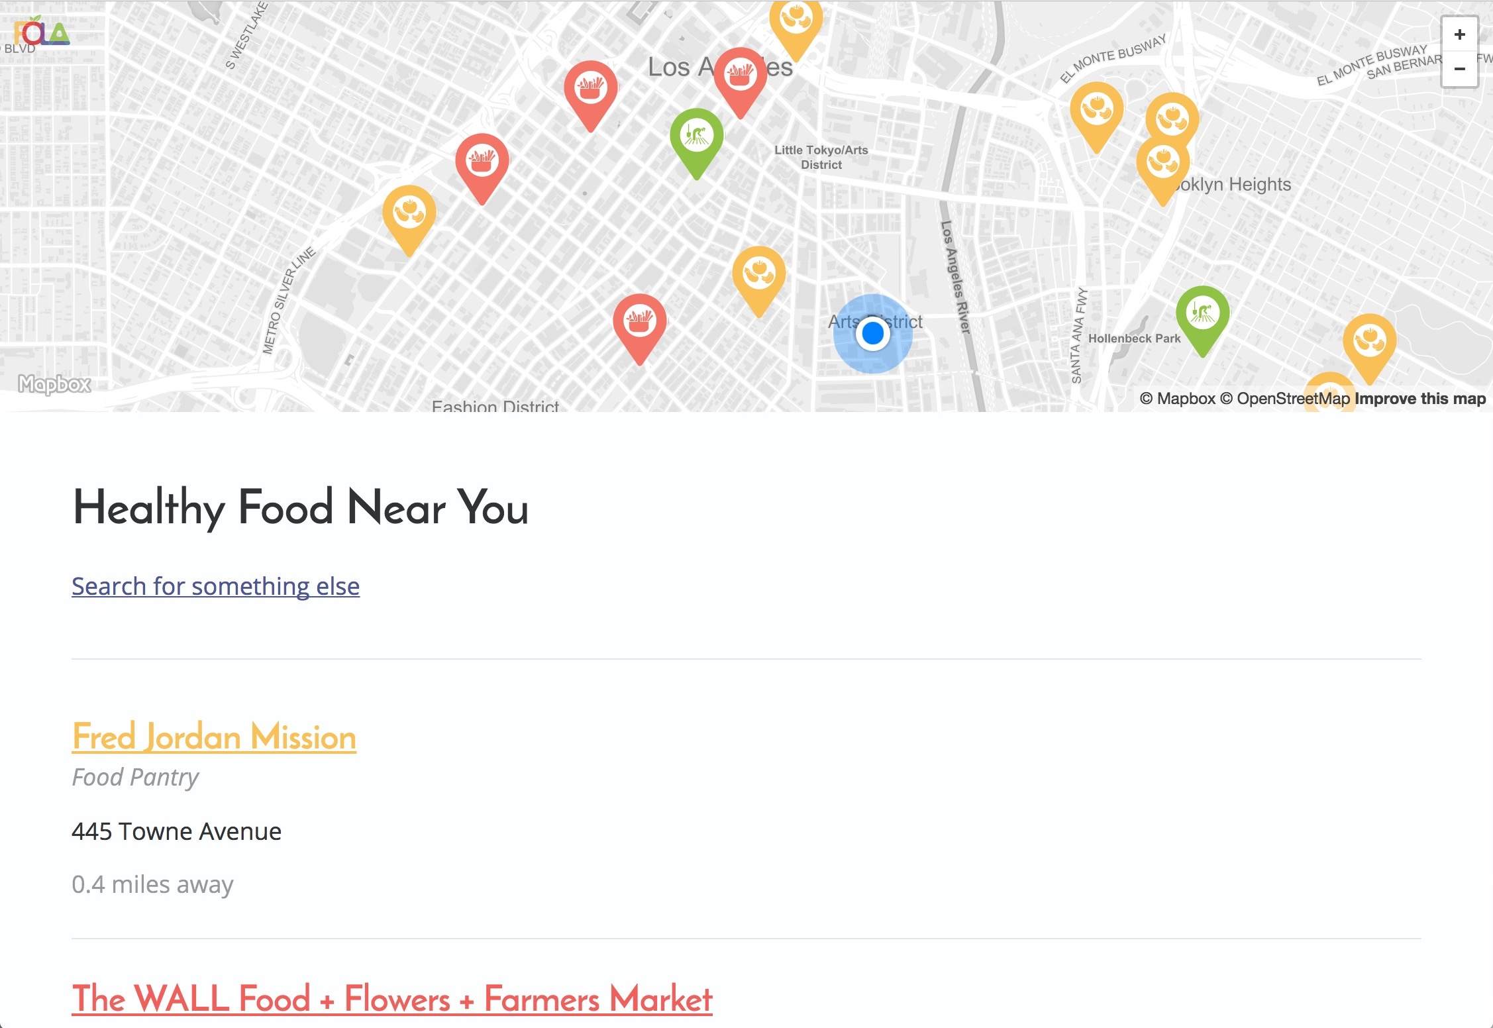Click the FOLA logo in the corner

pos(41,31)
